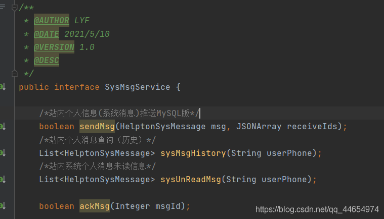Collapse the Javadoc comment block at the top
384x219 pixels.
coord(15,7)
